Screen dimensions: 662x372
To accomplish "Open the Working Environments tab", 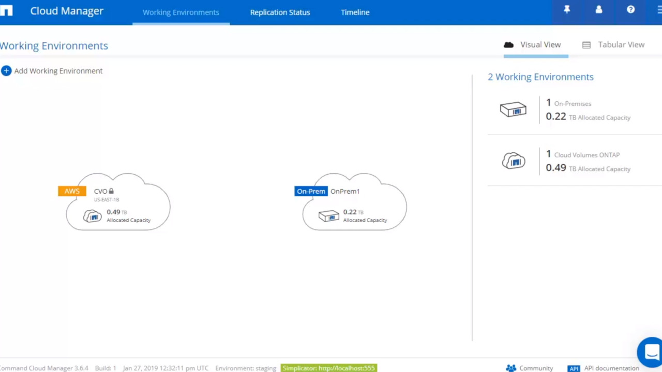I will point(180,12).
